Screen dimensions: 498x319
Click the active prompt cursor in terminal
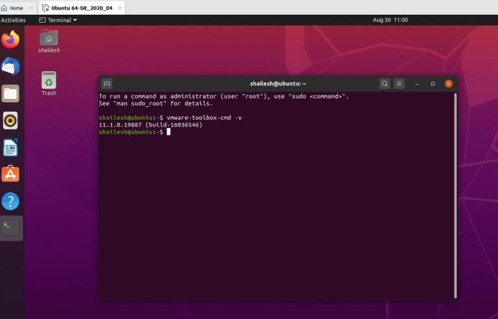pyautogui.click(x=169, y=132)
